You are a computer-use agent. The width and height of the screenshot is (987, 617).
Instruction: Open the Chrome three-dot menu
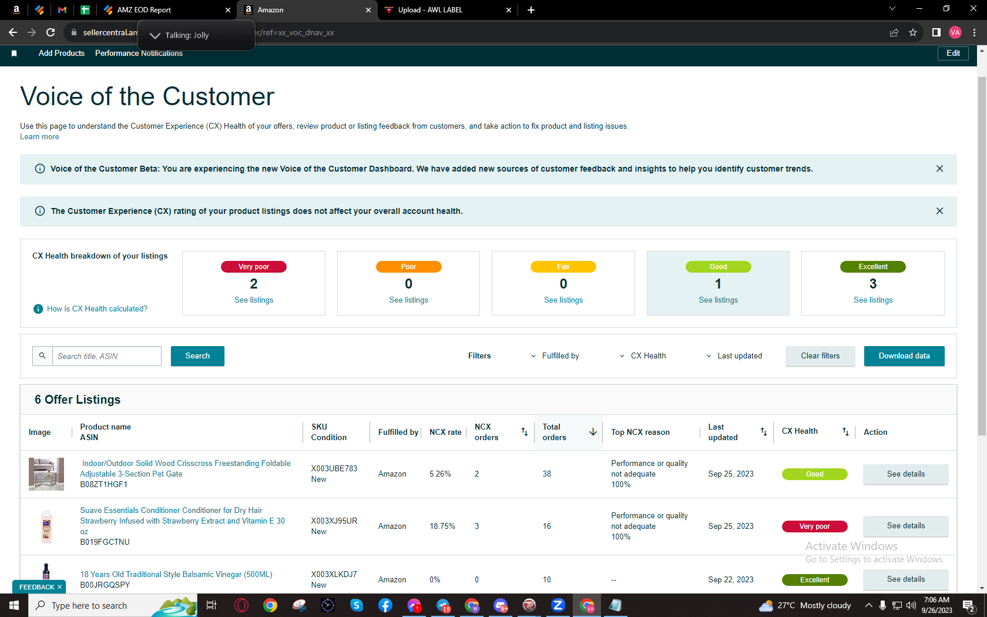(974, 32)
